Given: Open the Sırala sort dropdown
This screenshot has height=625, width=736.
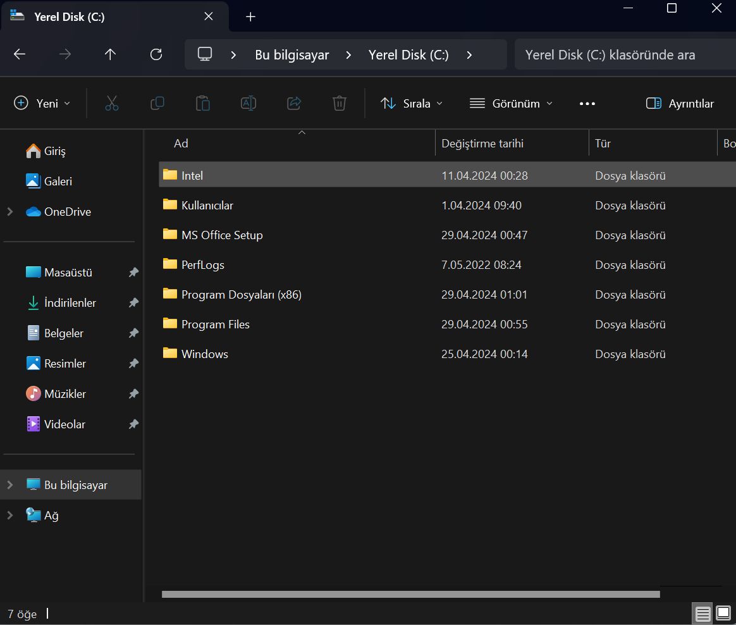Looking at the screenshot, I should (x=412, y=103).
